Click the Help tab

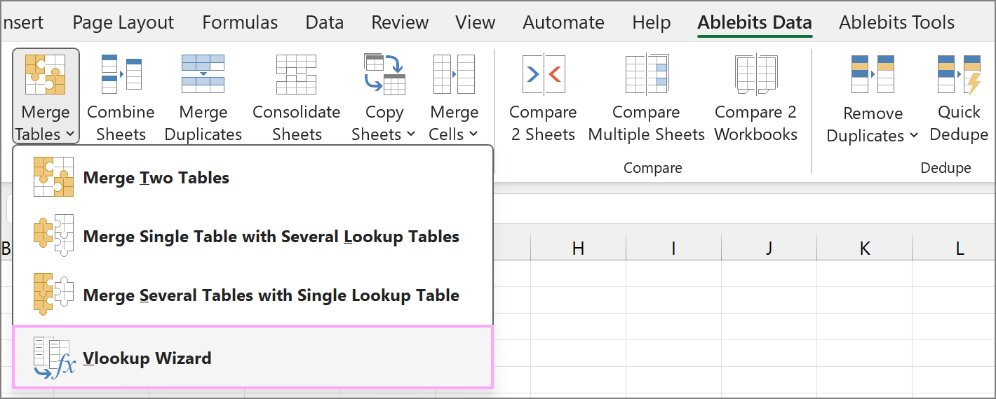(651, 22)
